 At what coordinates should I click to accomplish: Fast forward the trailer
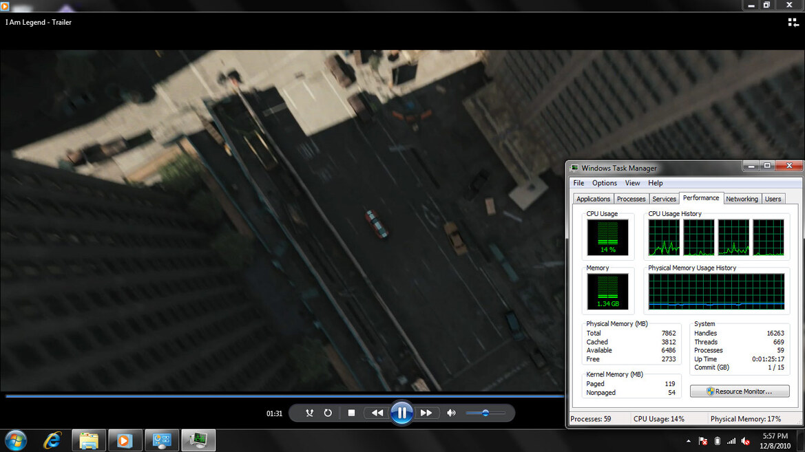coord(426,413)
